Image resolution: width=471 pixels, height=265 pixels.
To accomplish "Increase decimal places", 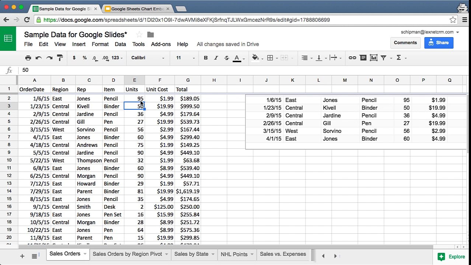I will click(105, 58).
